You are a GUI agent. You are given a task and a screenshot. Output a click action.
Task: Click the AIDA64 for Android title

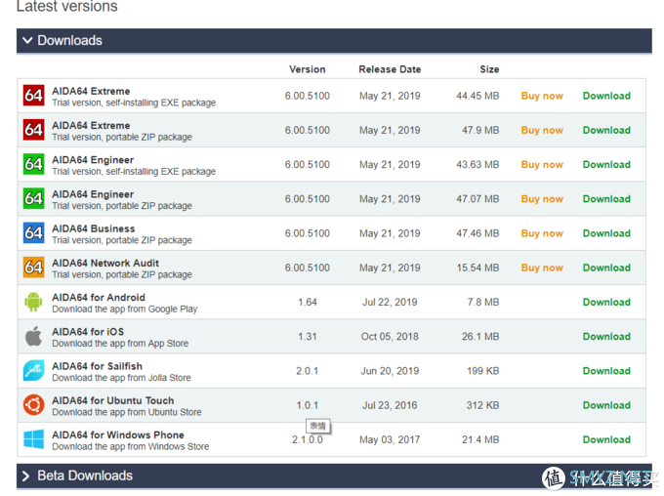point(99,298)
